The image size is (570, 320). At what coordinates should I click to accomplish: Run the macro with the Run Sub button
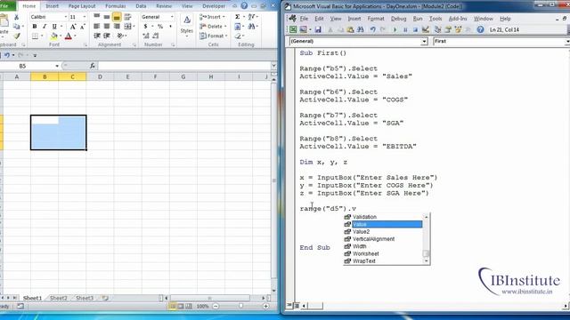(x=395, y=29)
